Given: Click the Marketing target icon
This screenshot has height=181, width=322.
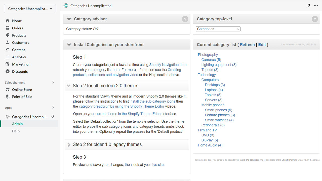Looking at the screenshot, I should pyautogui.click(x=8, y=64).
